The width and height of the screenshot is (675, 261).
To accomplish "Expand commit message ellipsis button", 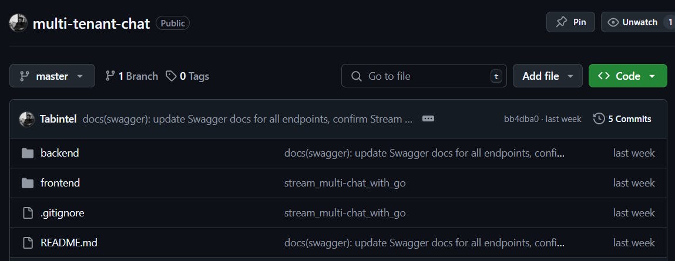I will [x=428, y=119].
